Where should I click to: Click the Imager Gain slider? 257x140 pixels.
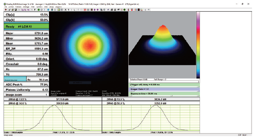point(164,89)
